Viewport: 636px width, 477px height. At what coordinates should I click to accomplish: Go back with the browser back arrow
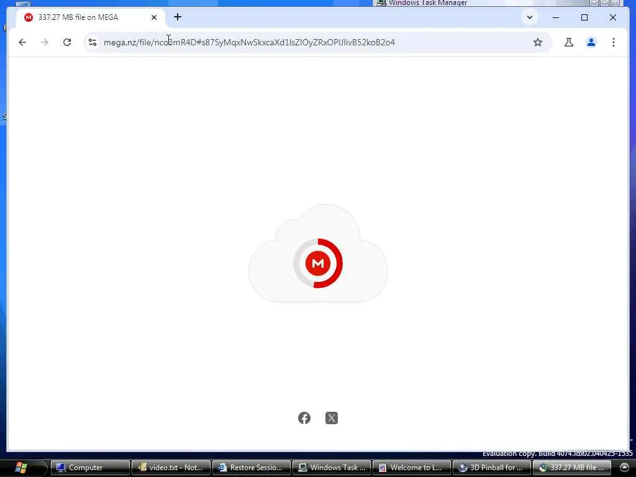pos(22,42)
